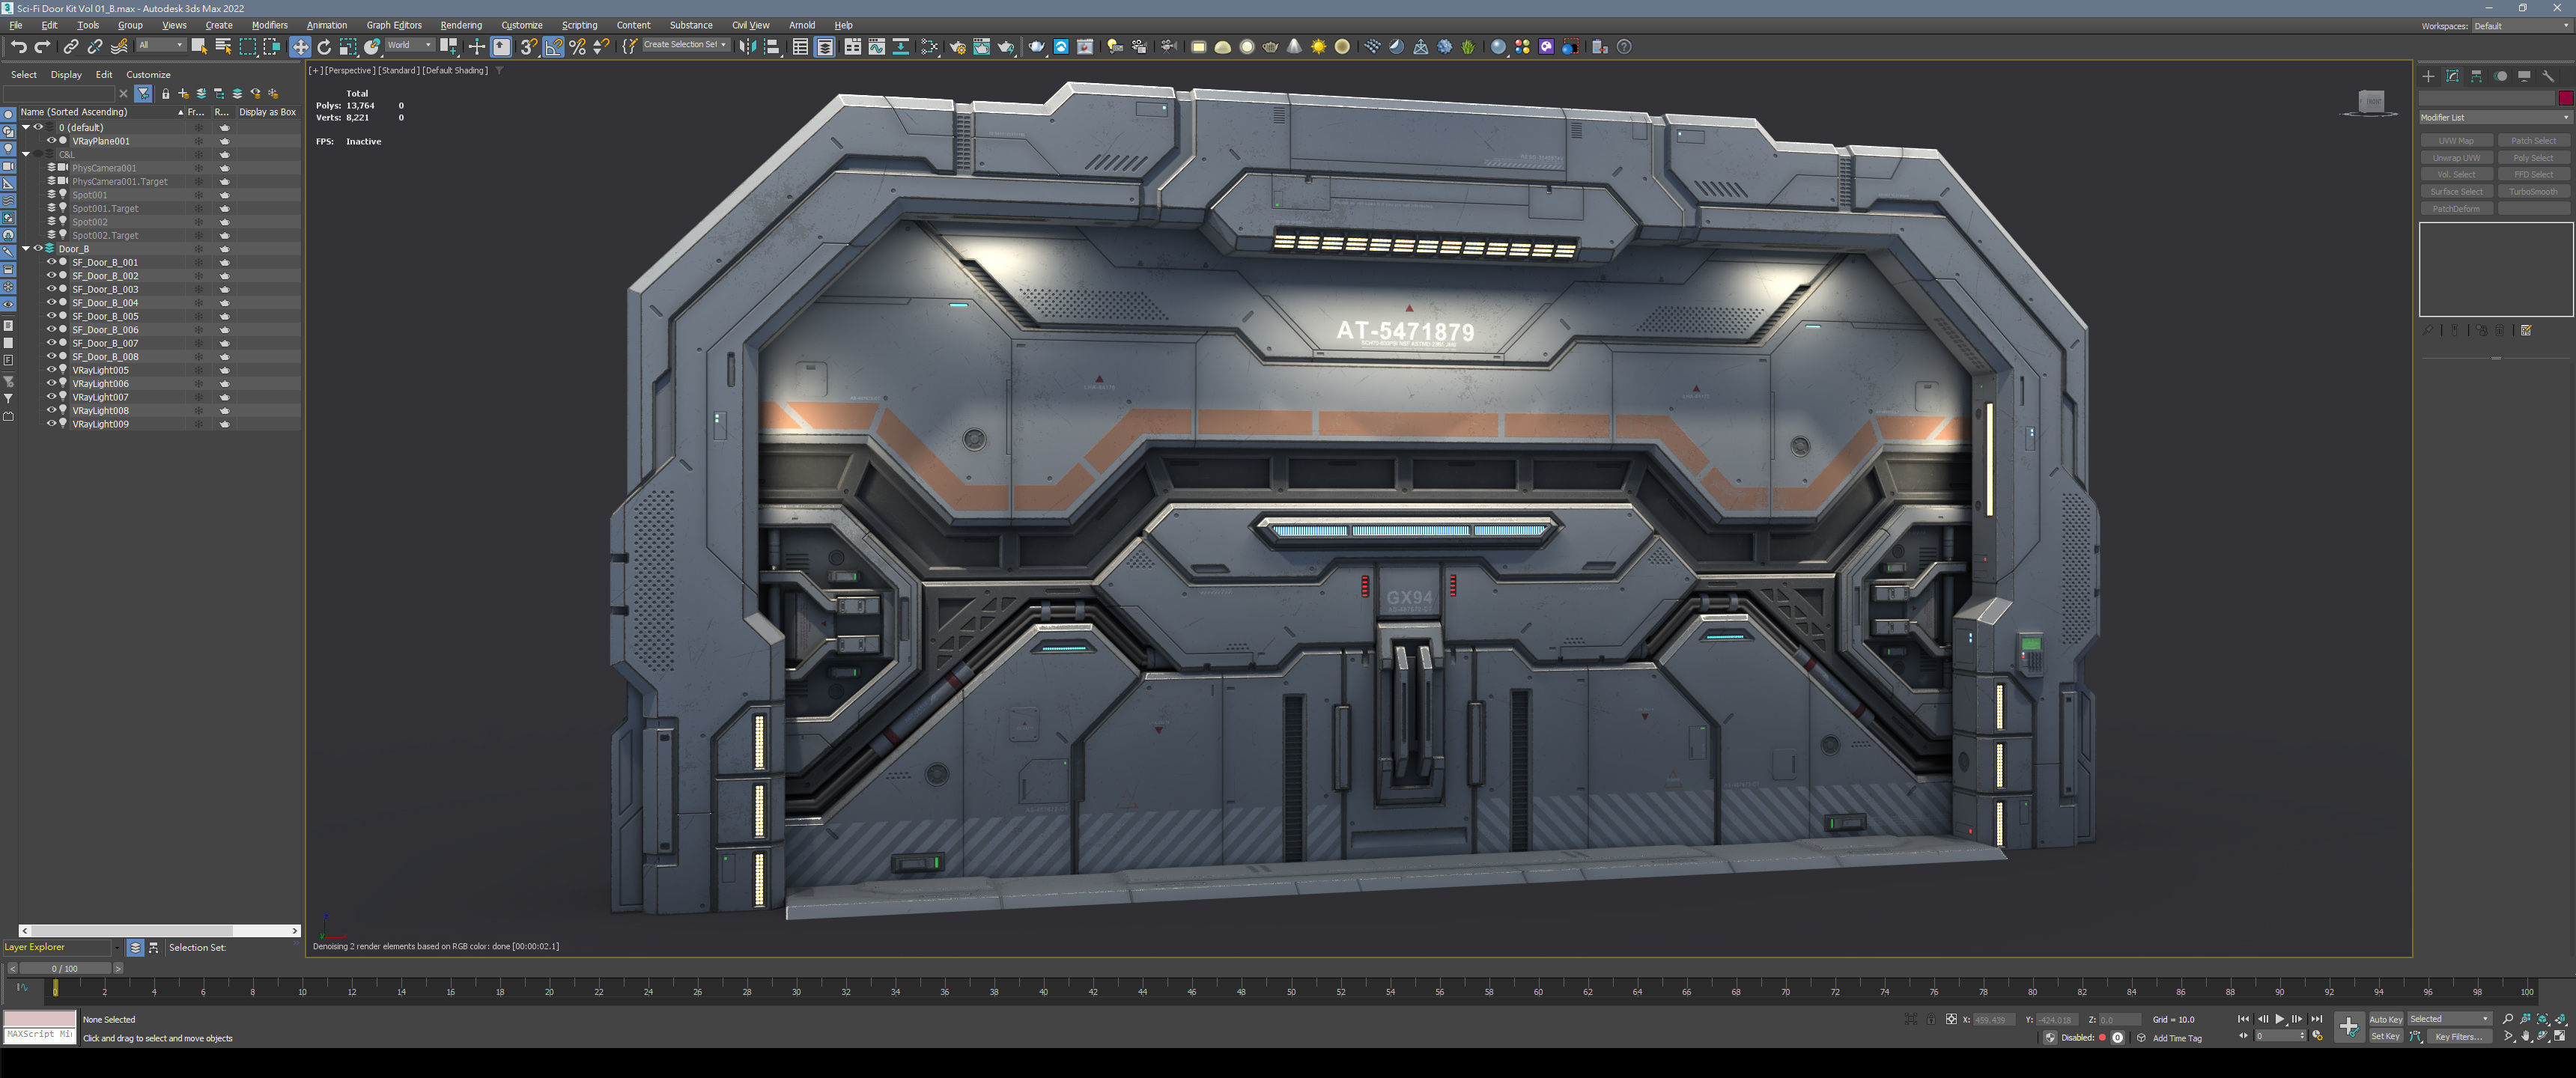Open the selection filter All dropdown
This screenshot has height=1078, width=2576.
pos(161,45)
